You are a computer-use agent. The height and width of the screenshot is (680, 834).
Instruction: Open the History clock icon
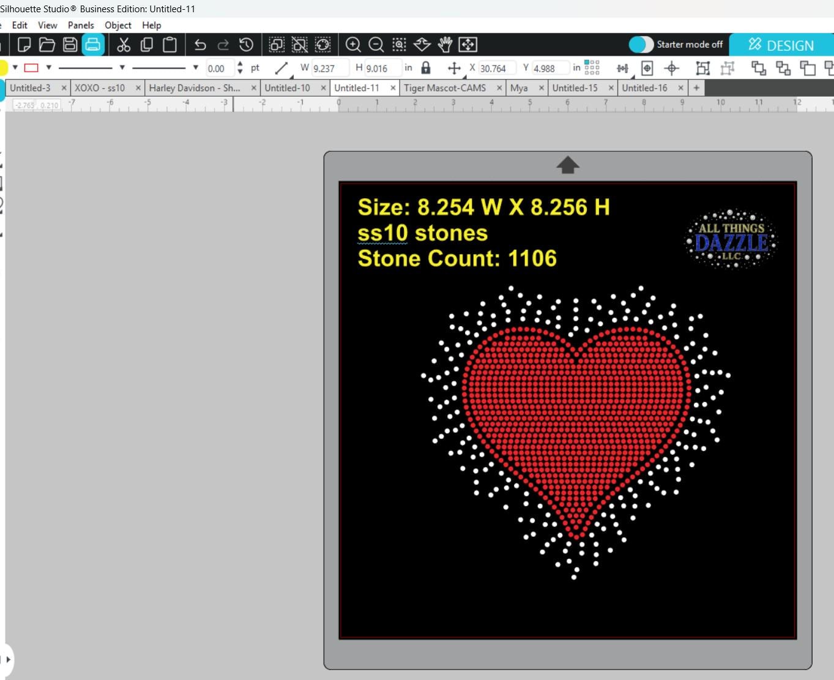tap(246, 45)
